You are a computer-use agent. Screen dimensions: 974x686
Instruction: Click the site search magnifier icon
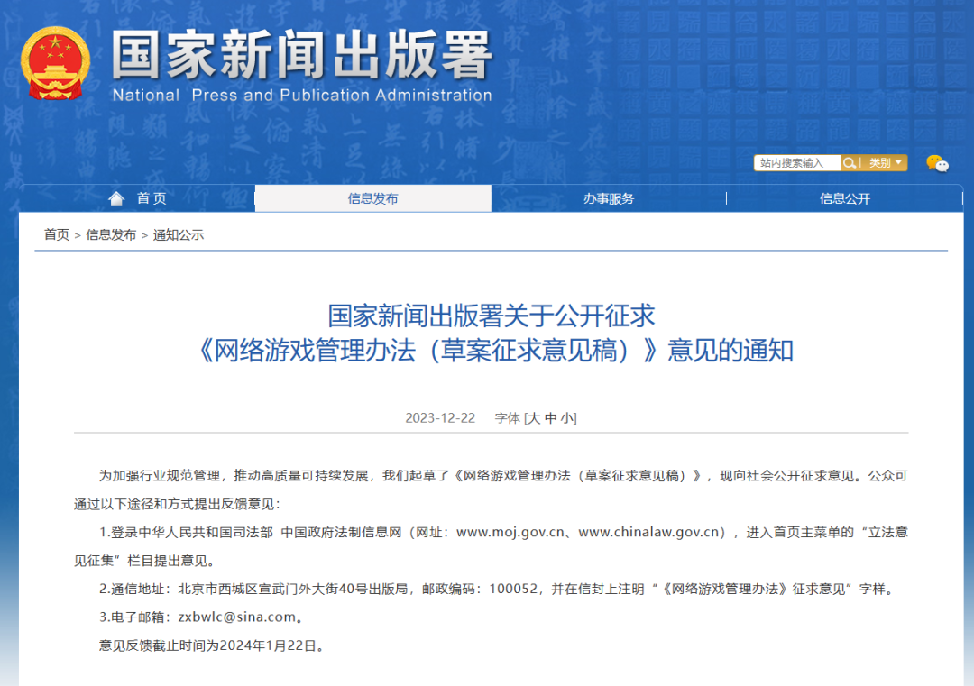click(x=849, y=163)
